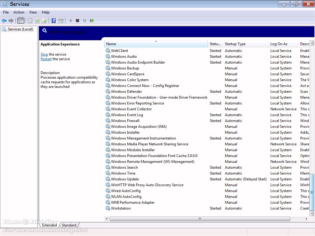Click the Export List toolbar icon

[x=44, y=21]
